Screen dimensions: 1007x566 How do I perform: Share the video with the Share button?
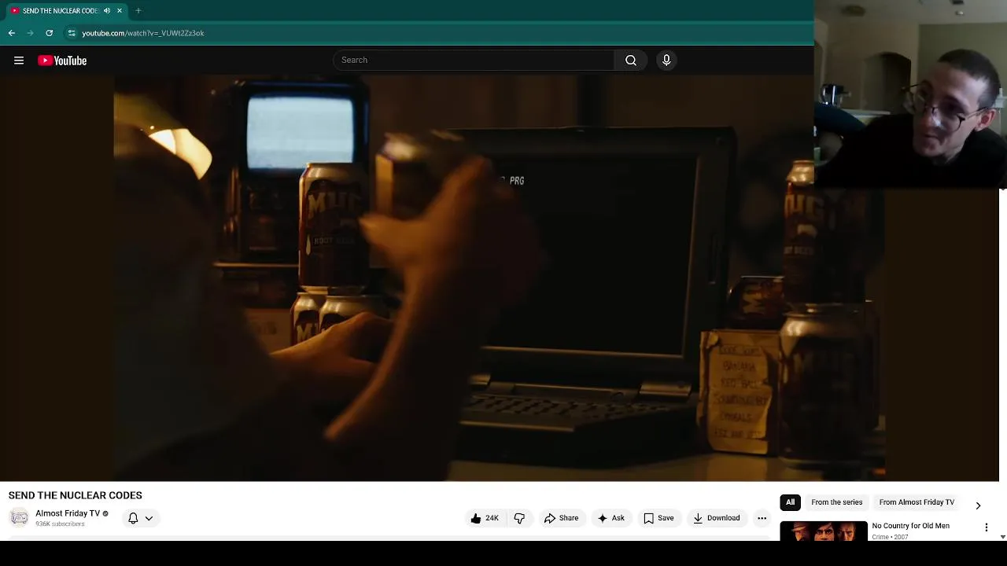pyautogui.click(x=561, y=518)
